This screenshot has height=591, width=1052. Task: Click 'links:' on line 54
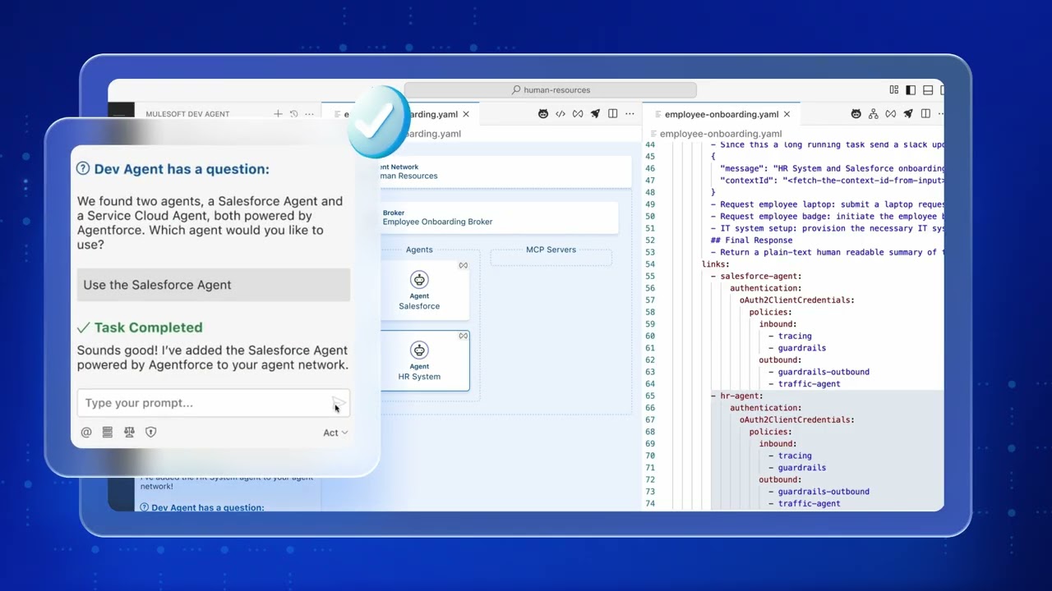pos(716,264)
